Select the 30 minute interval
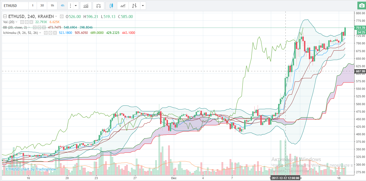 click(42, 5)
